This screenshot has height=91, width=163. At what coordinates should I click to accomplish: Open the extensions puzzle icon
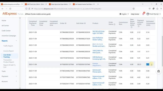click(x=157, y=9)
